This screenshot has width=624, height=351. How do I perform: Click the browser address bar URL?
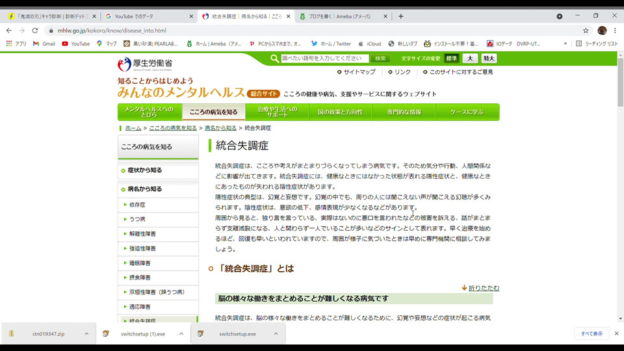click(x=112, y=31)
